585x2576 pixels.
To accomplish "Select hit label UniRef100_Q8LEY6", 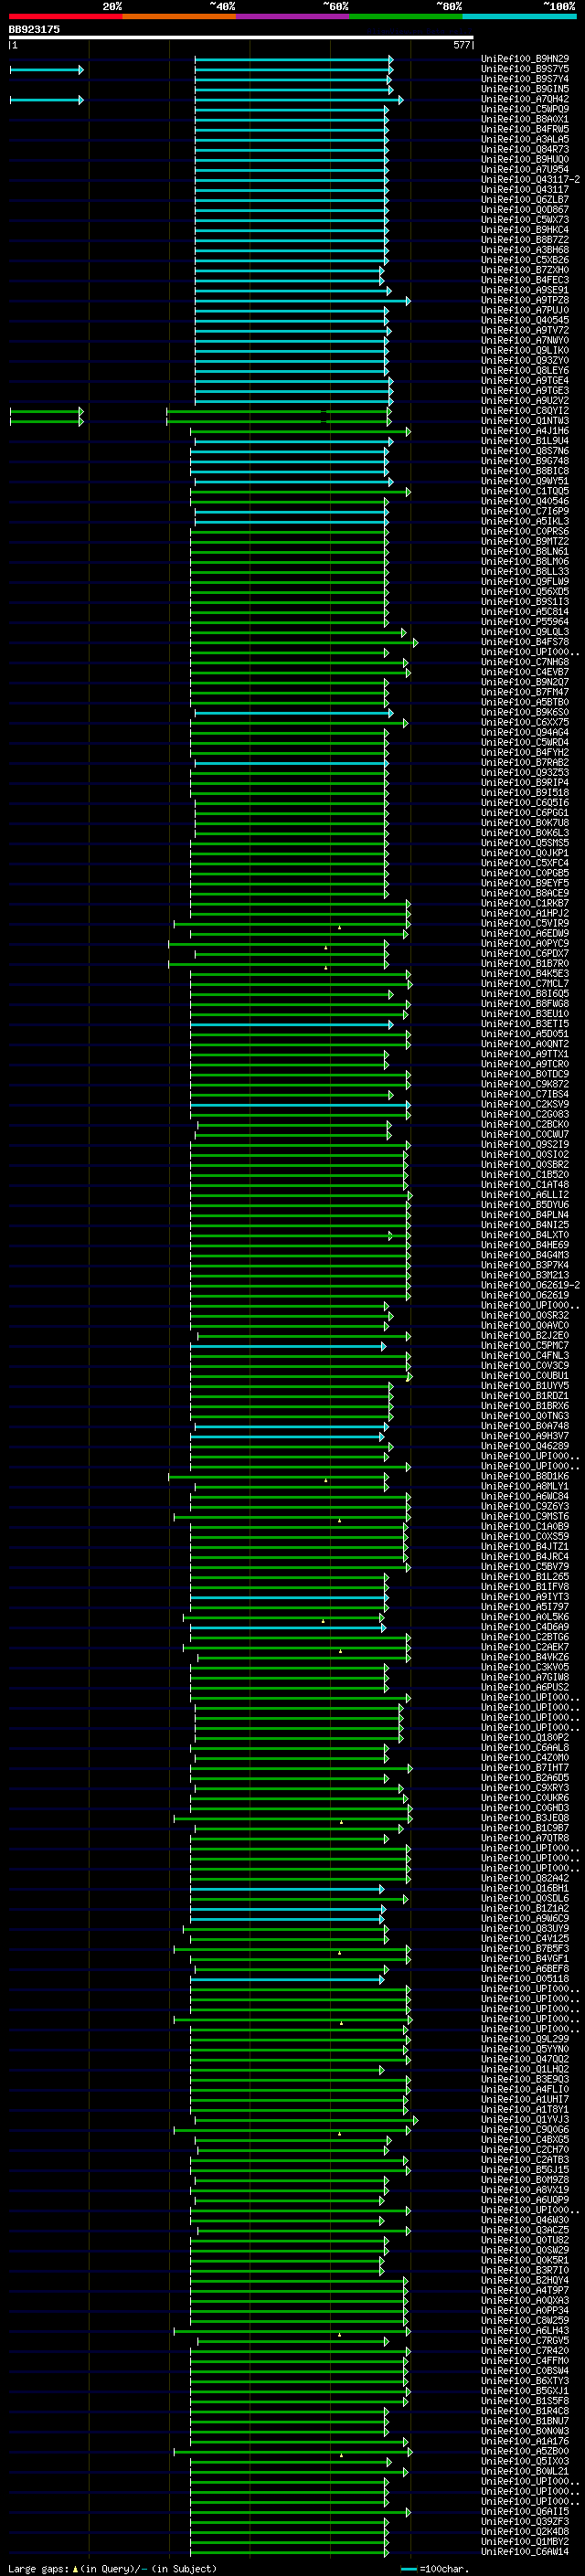I will [x=525, y=370].
